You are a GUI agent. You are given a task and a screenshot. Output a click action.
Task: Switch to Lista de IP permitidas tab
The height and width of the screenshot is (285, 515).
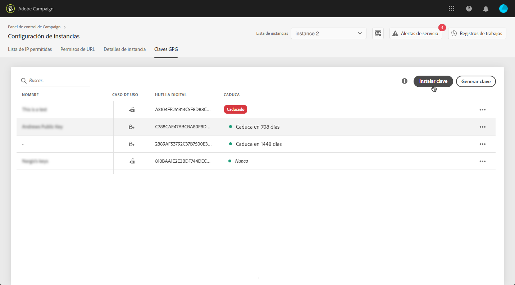[x=30, y=49]
